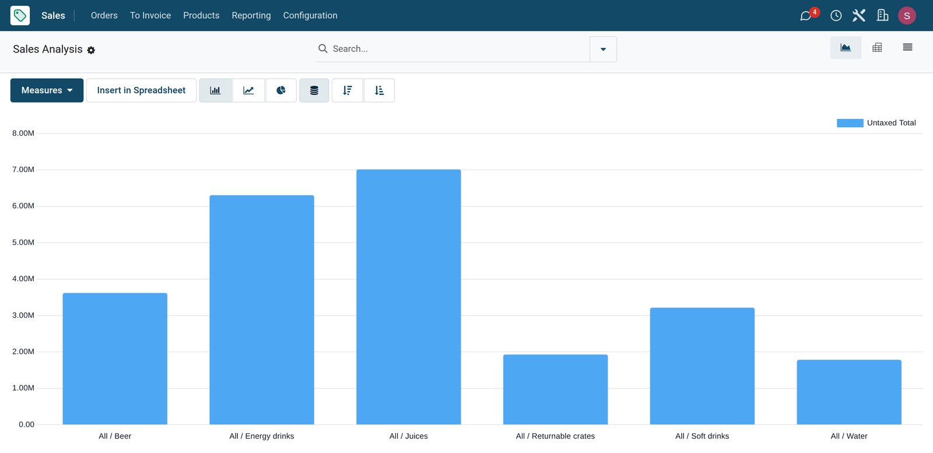Image resolution: width=933 pixels, height=453 pixels.
Task: Click the All / Water axis label
Action: 849,436
